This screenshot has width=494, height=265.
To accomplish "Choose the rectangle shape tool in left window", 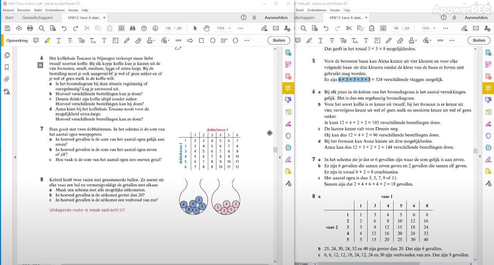I will pyautogui.click(x=201, y=40).
